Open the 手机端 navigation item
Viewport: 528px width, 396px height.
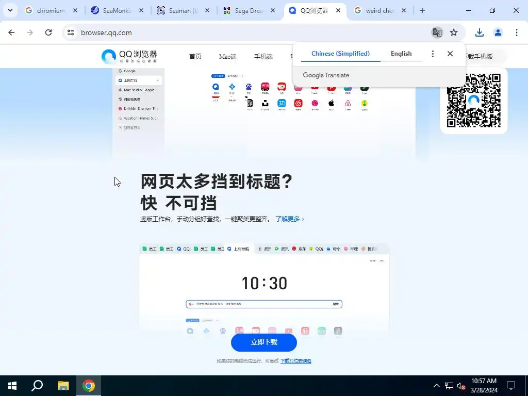coord(263,57)
